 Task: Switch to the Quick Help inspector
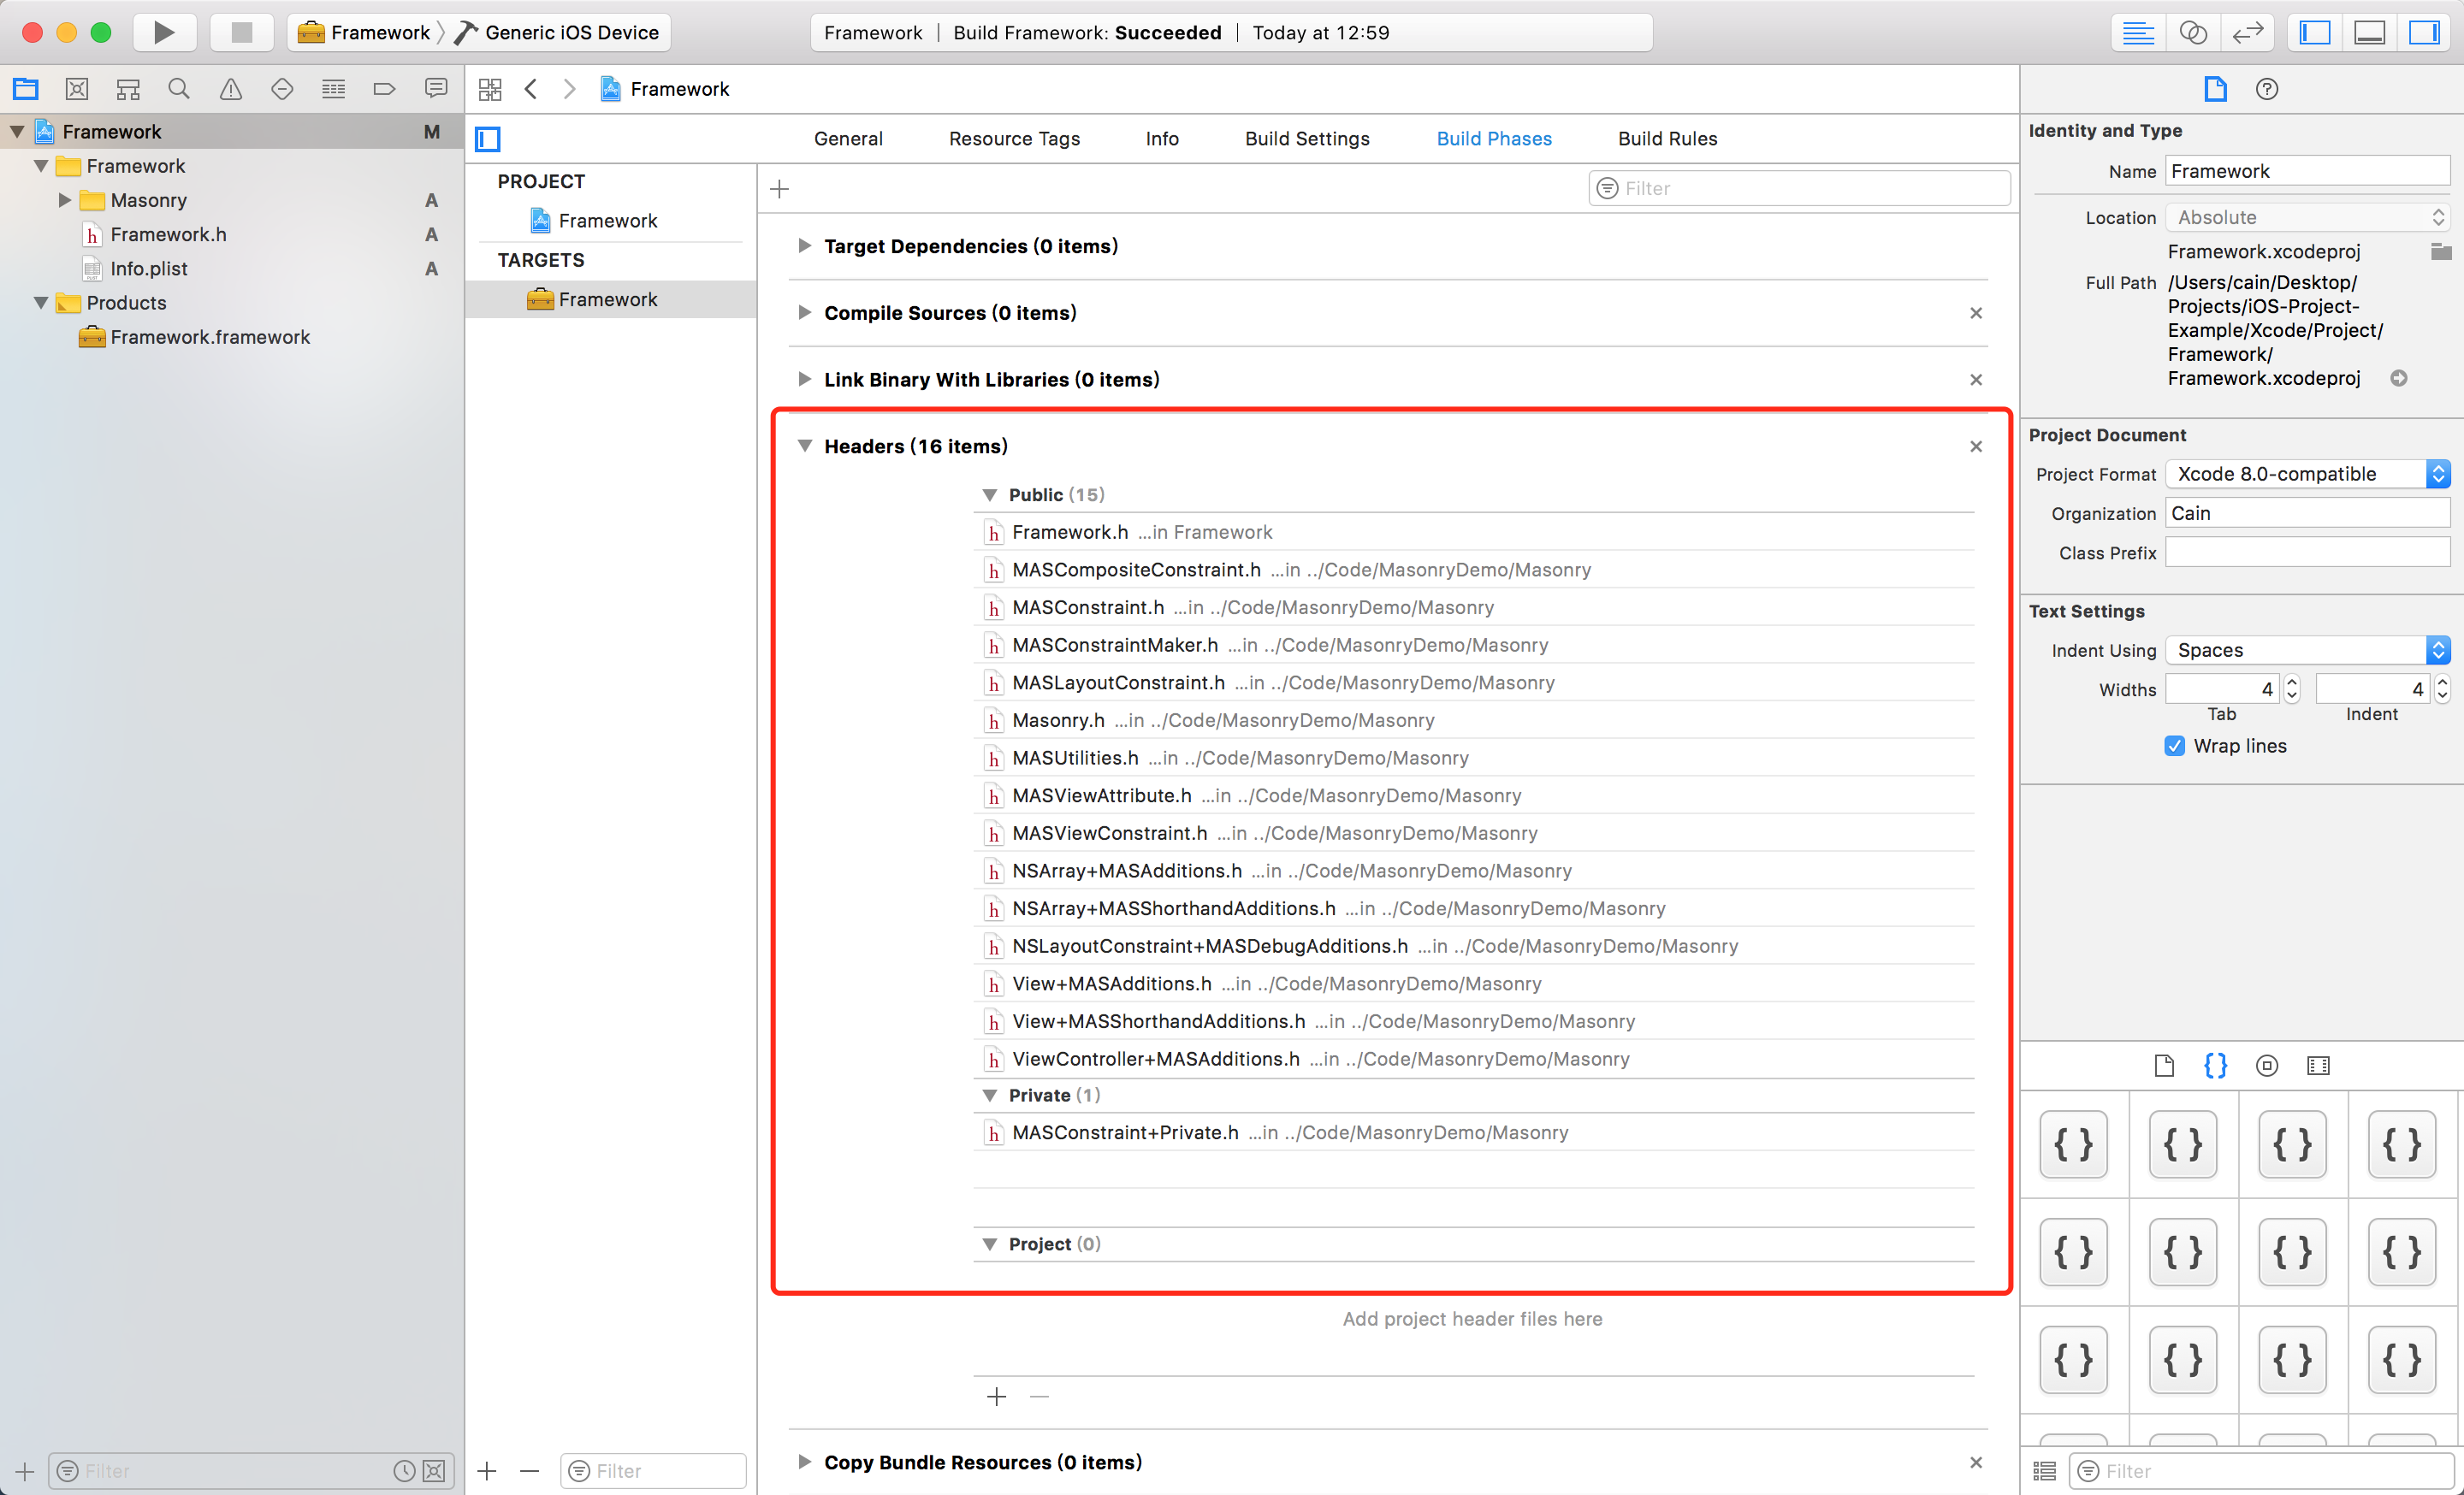coord(2266,89)
